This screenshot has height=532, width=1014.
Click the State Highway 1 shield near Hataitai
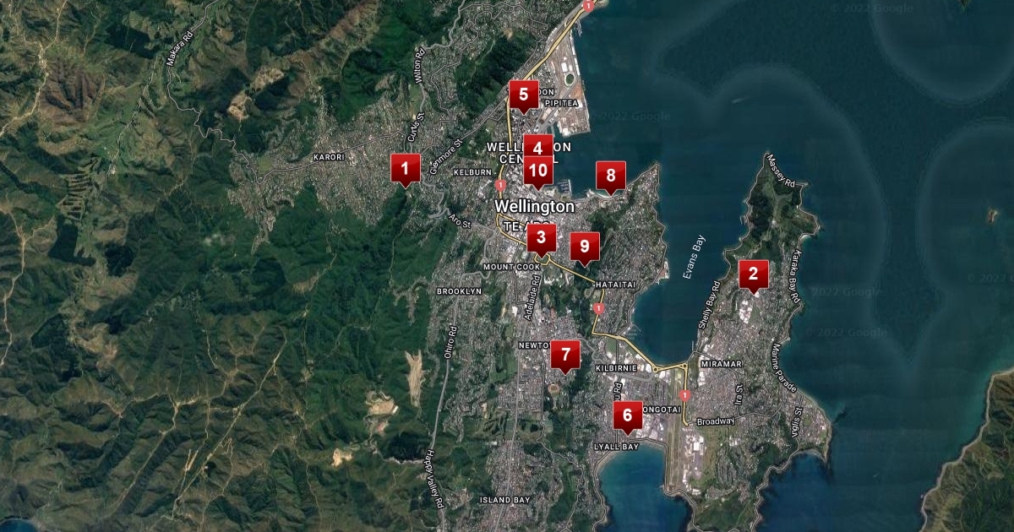click(x=599, y=308)
